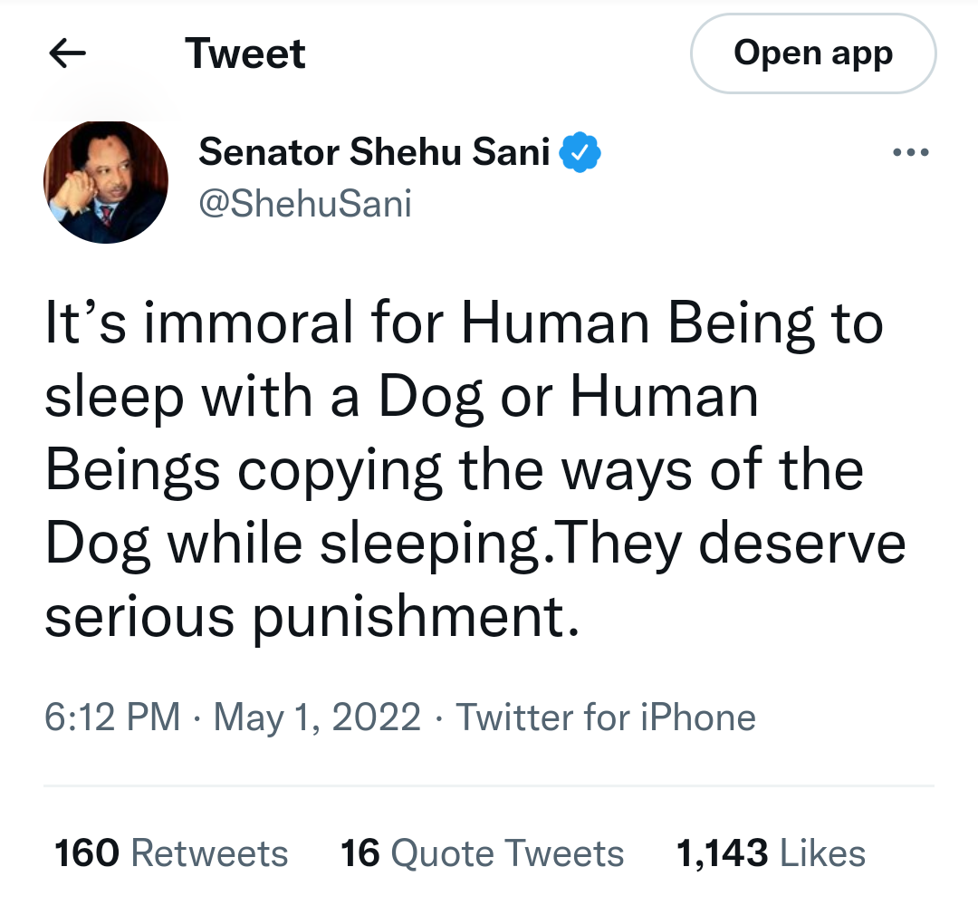View the Retweets list
Viewport: 978px width, 915px height.
coord(171,853)
